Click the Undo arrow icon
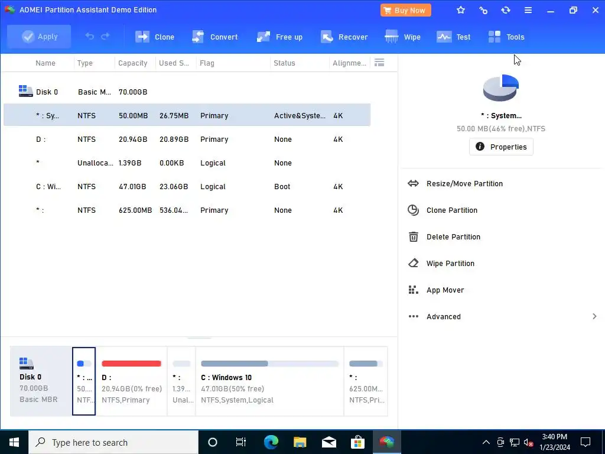Viewport: 605px width, 454px height. click(90, 36)
